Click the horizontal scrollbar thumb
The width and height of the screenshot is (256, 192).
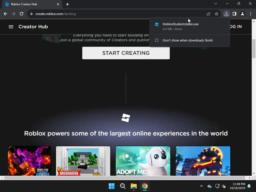[x=125, y=178]
